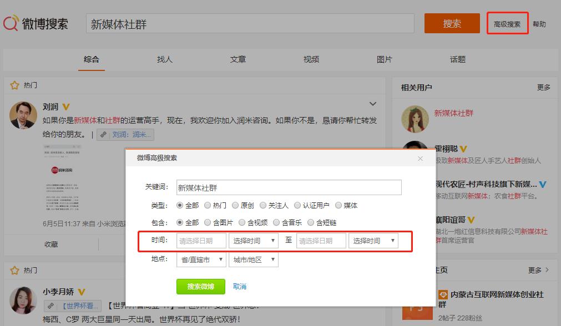Click 小李月娇's verified V badge
The width and height of the screenshot is (561, 326).
(82, 292)
